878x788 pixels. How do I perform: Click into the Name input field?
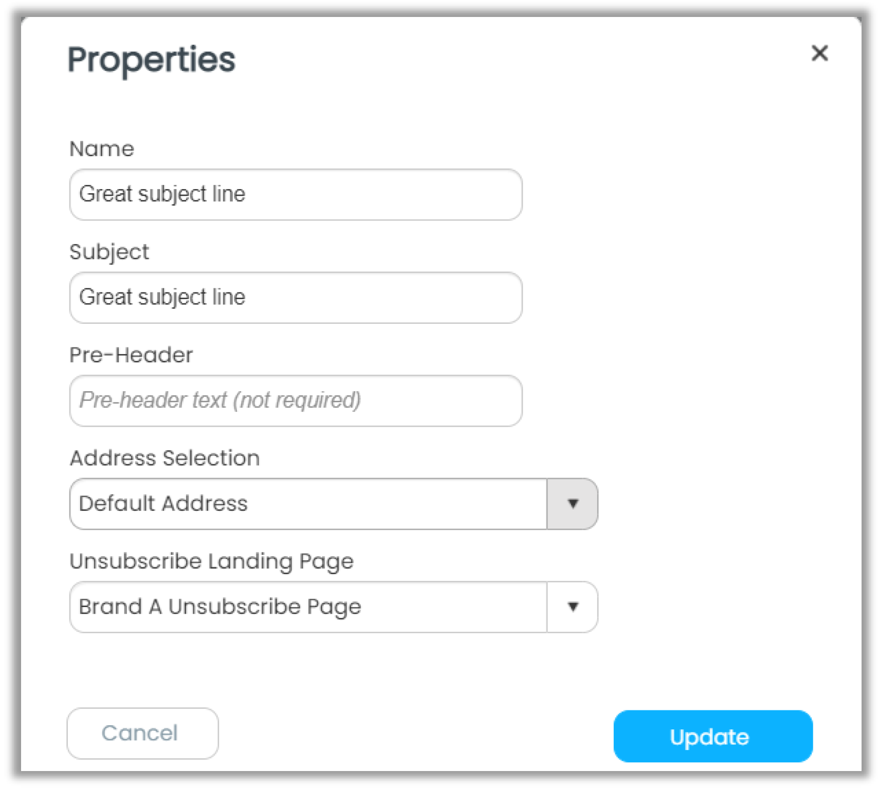296,195
